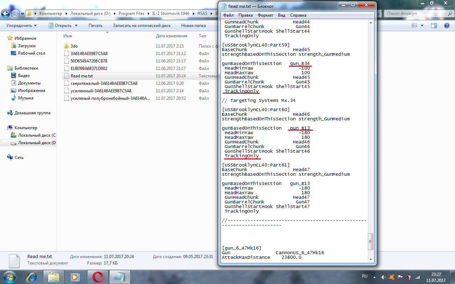Click the Read me.txt file icon in list
The image size is (455, 284).
[x=66, y=76]
